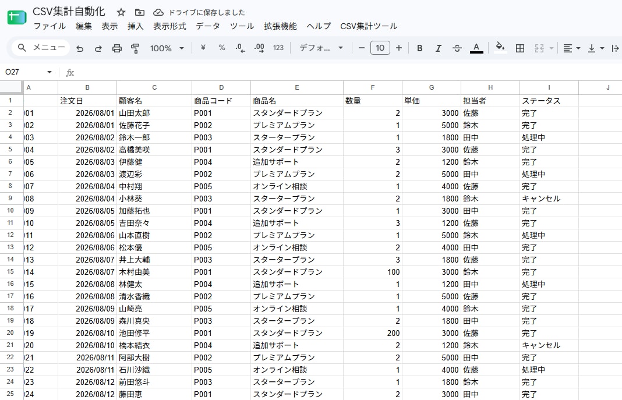622x400 pixels.
Task: Select cell with customer 山田太郎
Action: coord(154,113)
